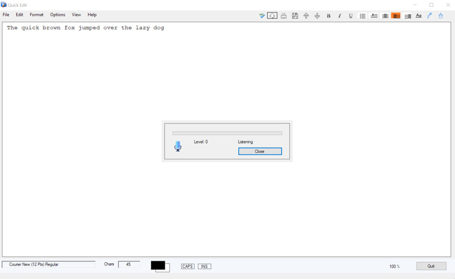The width and height of the screenshot is (455, 279).
Task: Close the Quick Edit window
Action: tap(448, 5)
